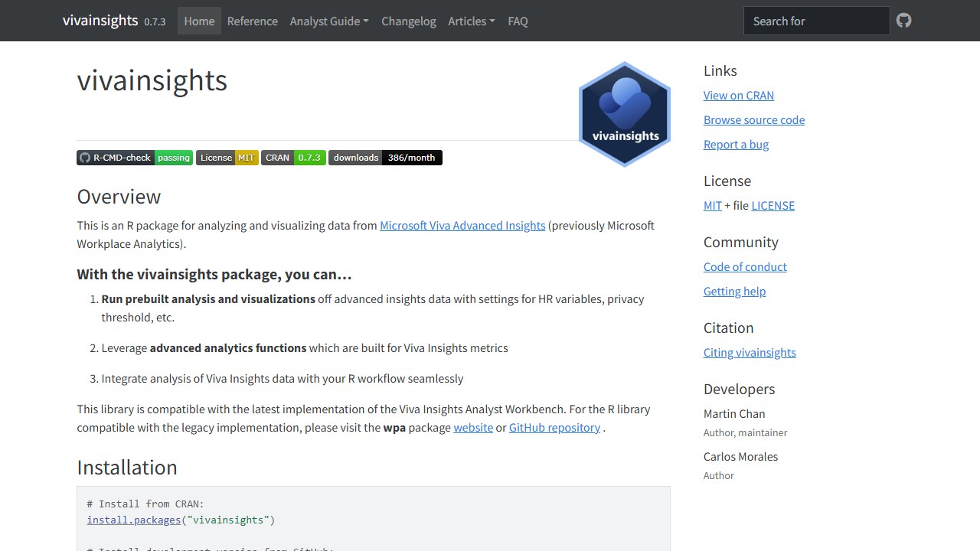Click the vivainsights hexagon logo
The height and width of the screenshot is (551, 980).
625,114
